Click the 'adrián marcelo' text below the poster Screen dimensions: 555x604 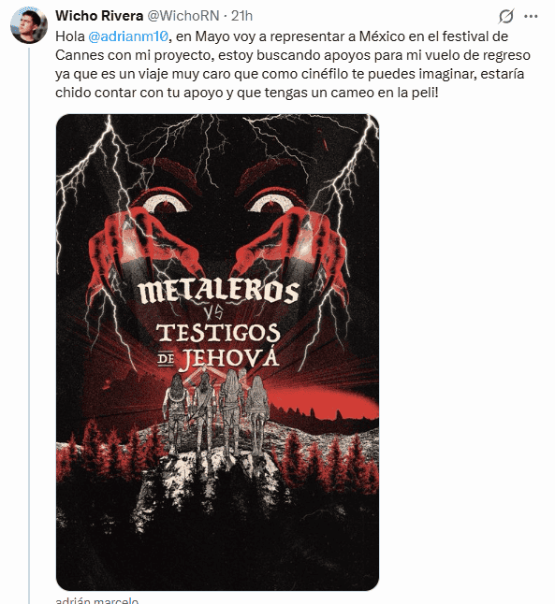click(x=96, y=600)
